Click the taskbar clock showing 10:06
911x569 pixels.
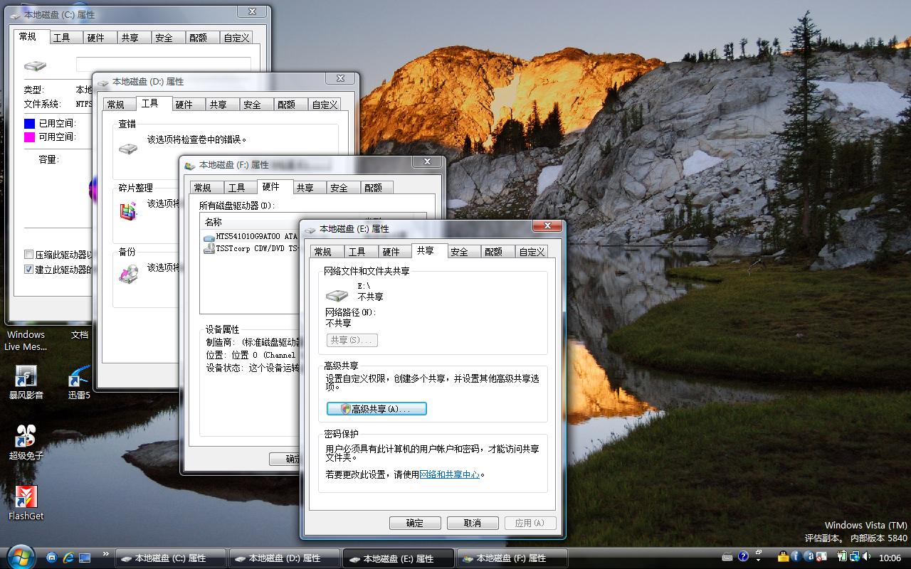[x=890, y=558]
